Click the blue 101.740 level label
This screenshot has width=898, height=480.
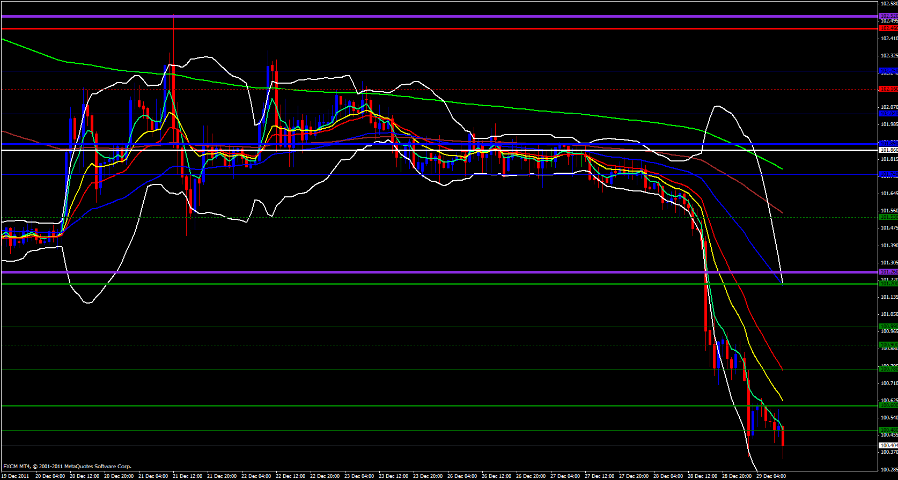click(888, 175)
